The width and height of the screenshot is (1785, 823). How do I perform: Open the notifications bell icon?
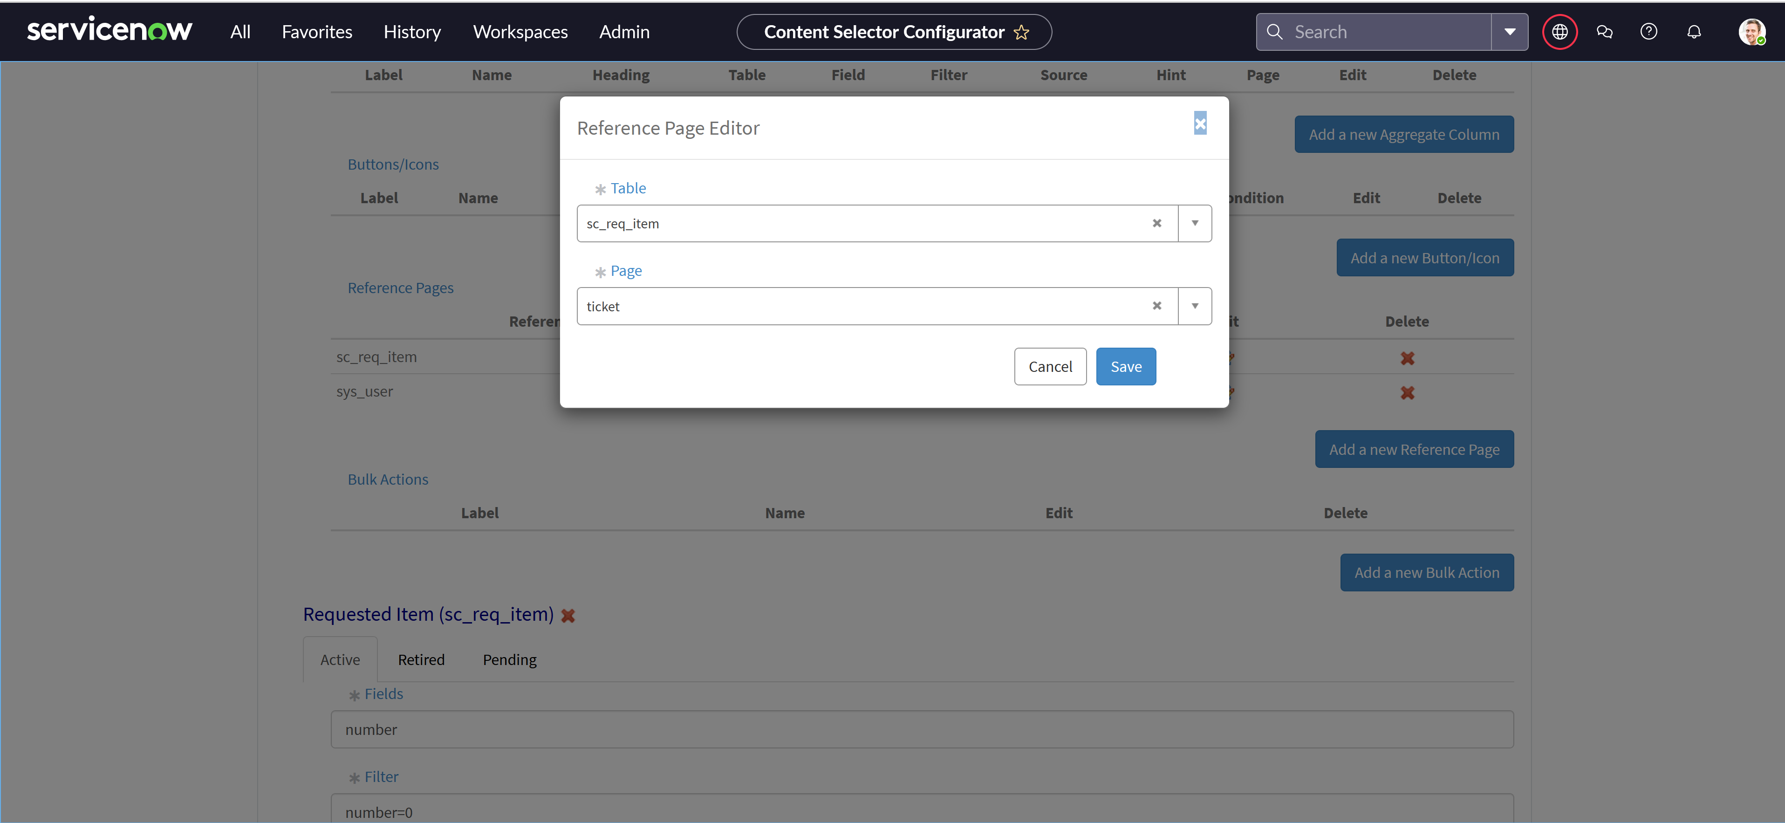click(x=1694, y=31)
